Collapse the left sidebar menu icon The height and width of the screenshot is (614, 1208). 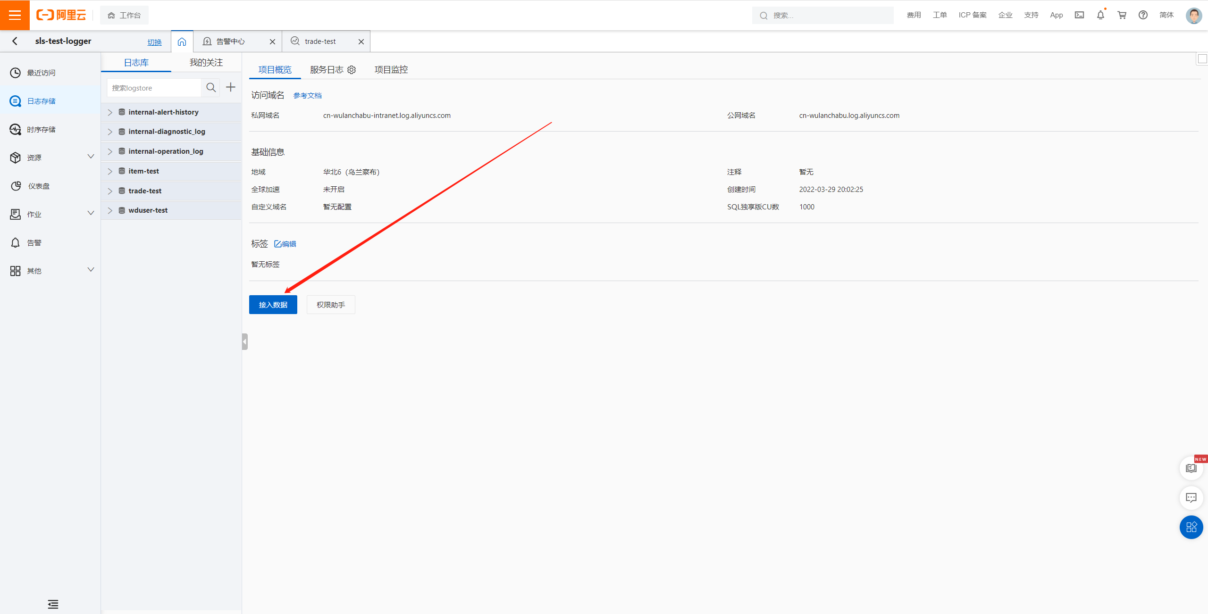[x=53, y=604]
